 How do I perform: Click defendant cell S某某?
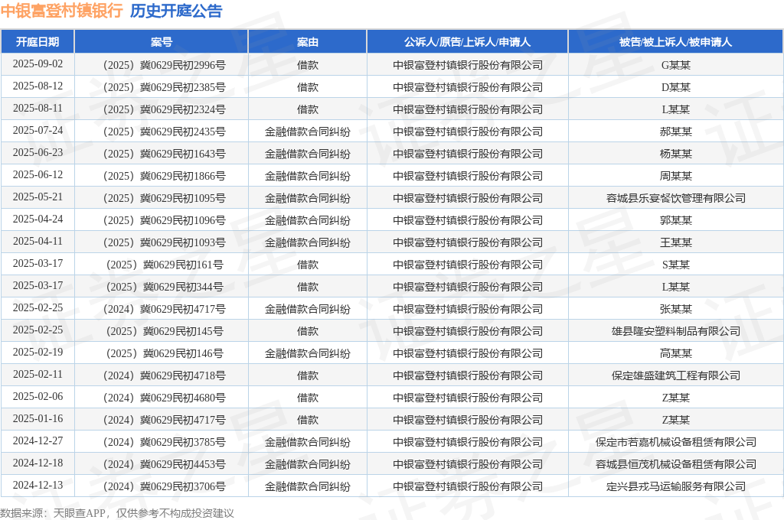[x=675, y=265]
